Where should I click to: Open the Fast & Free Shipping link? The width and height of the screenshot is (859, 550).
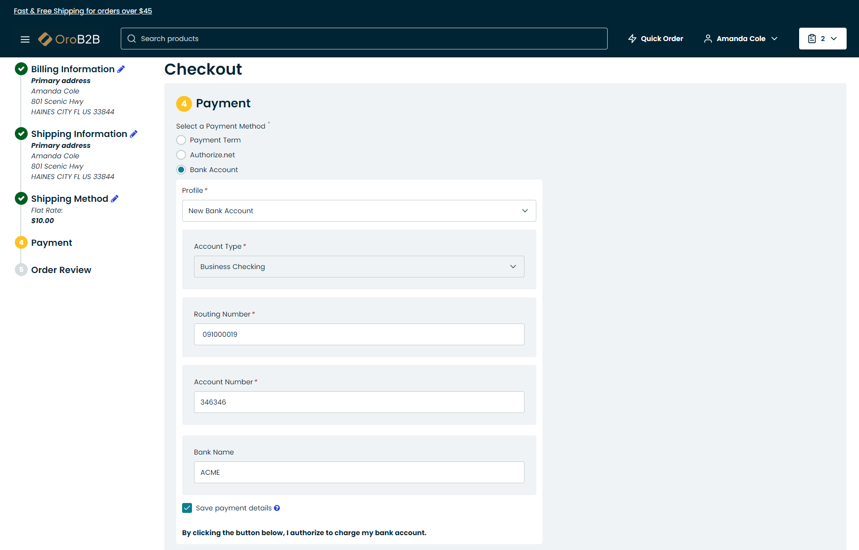(x=83, y=11)
